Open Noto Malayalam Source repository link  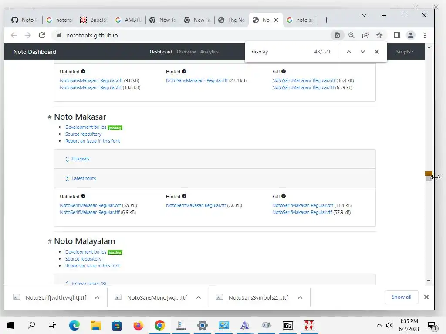point(83,259)
